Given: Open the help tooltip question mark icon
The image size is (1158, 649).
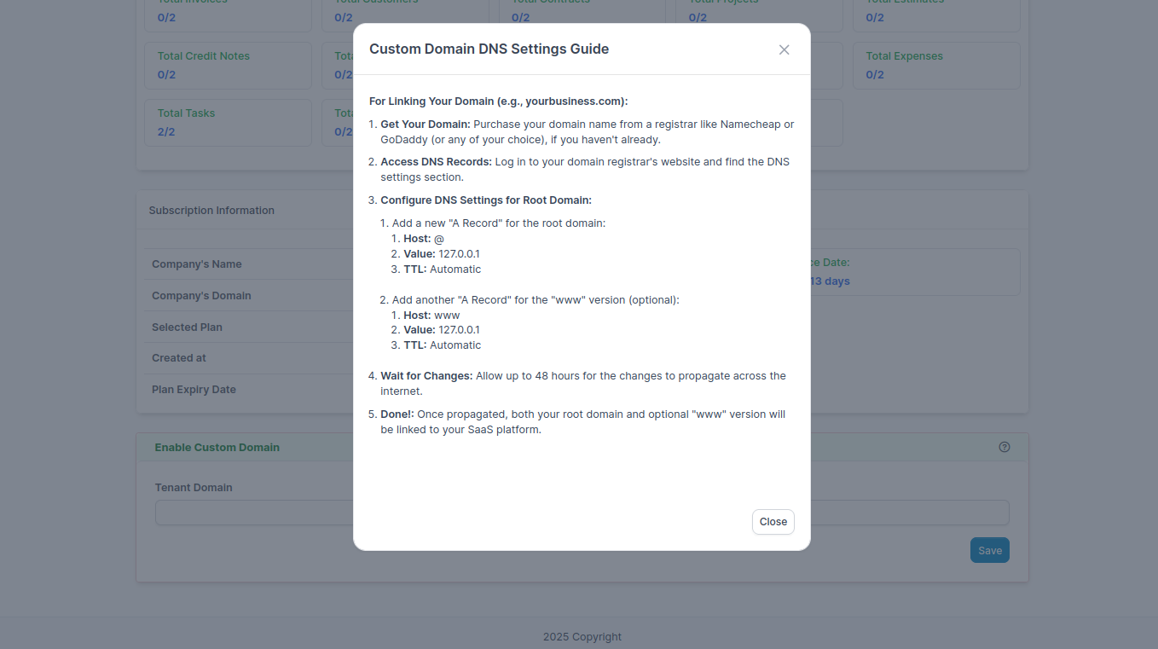Looking at the screenshot, I should pos(1004,446).
